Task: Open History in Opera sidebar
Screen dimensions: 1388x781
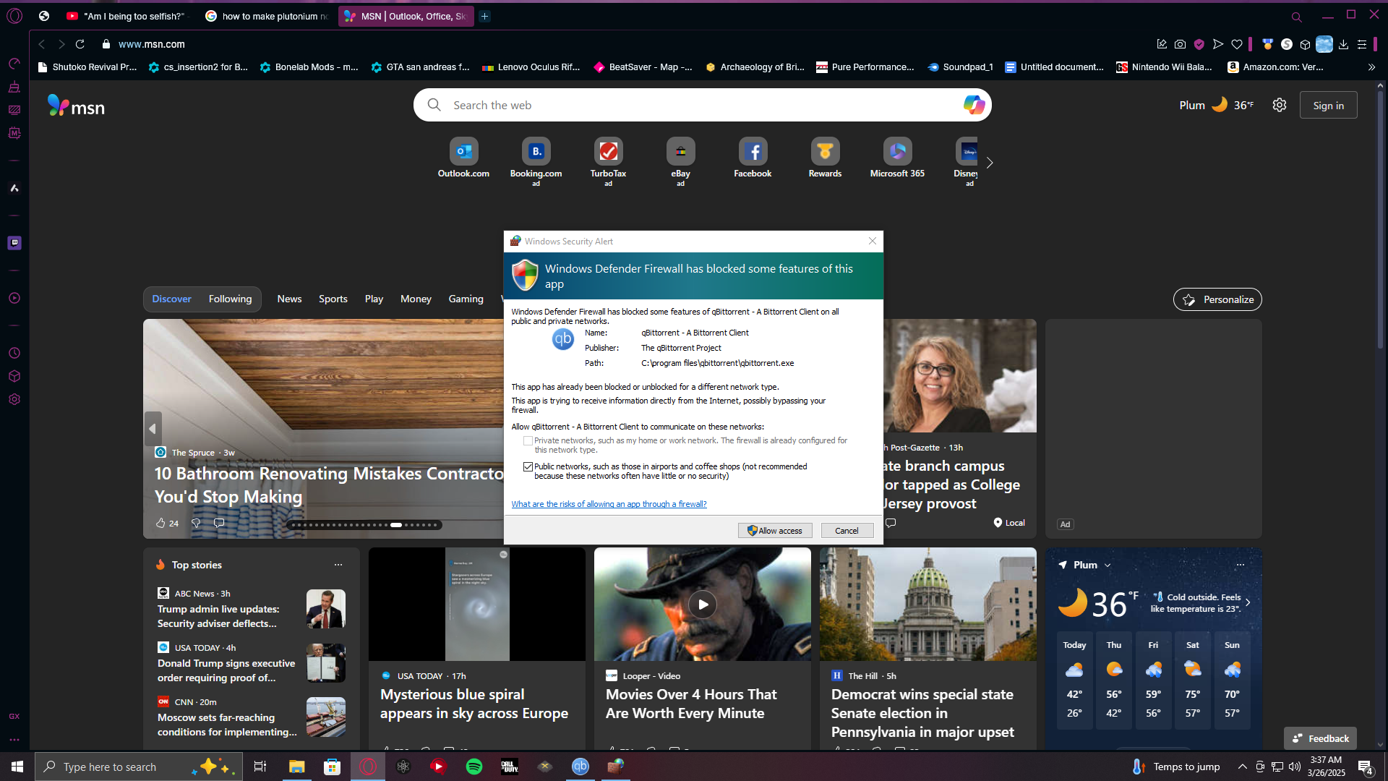Action: click(x=14, y=353)
